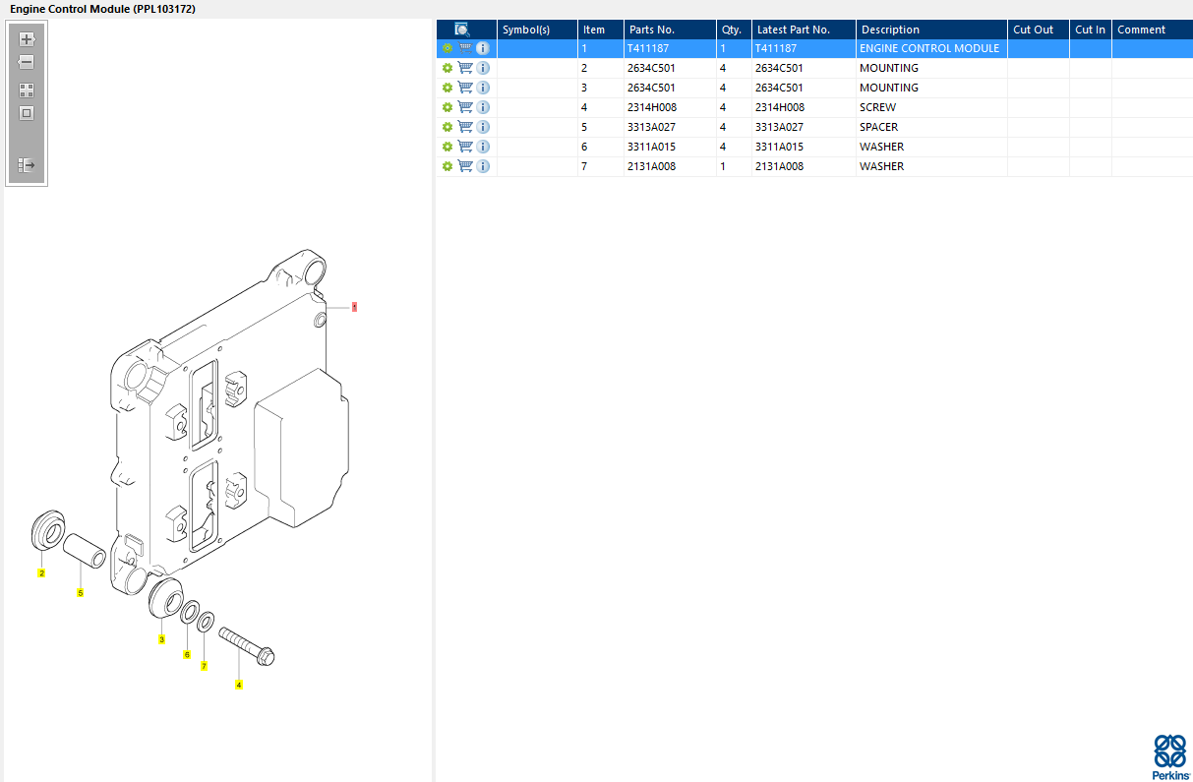The image size is (1193, 782).
Task: Click gear icon for SCREW row
Action: pyautogui.click(x=447, y=107)
